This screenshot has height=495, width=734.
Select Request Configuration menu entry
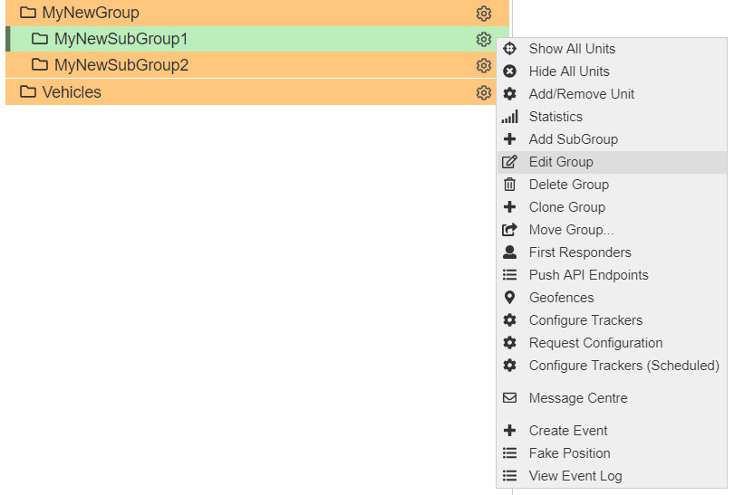click(x=612, y=343)
